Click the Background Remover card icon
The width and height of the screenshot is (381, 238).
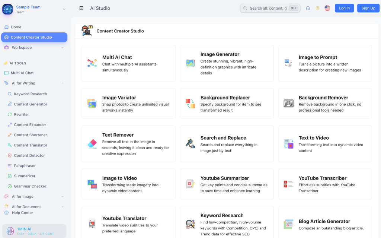coord(288,104)
